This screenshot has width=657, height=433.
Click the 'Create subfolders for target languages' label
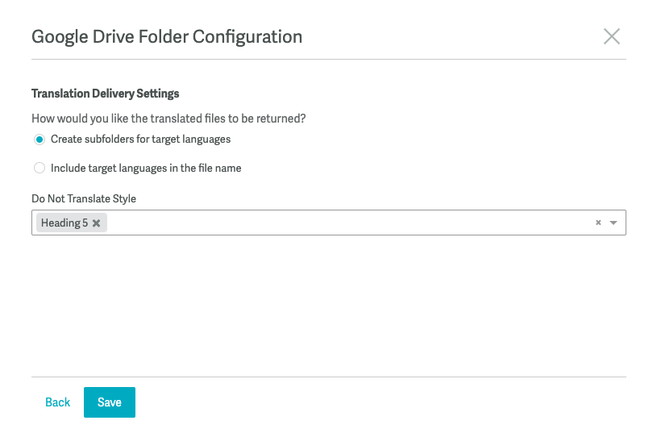coord(141,139)
